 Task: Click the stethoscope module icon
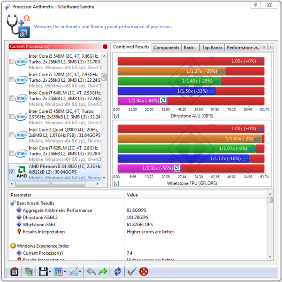click(18, 26)
